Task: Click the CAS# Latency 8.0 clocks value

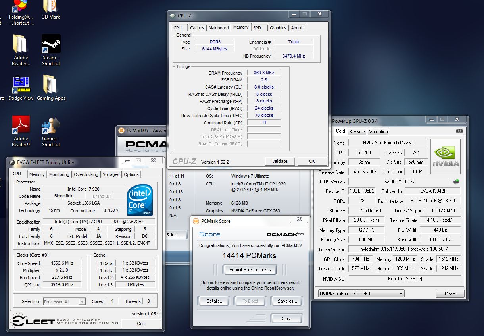Action: click(x=264, y=87)
